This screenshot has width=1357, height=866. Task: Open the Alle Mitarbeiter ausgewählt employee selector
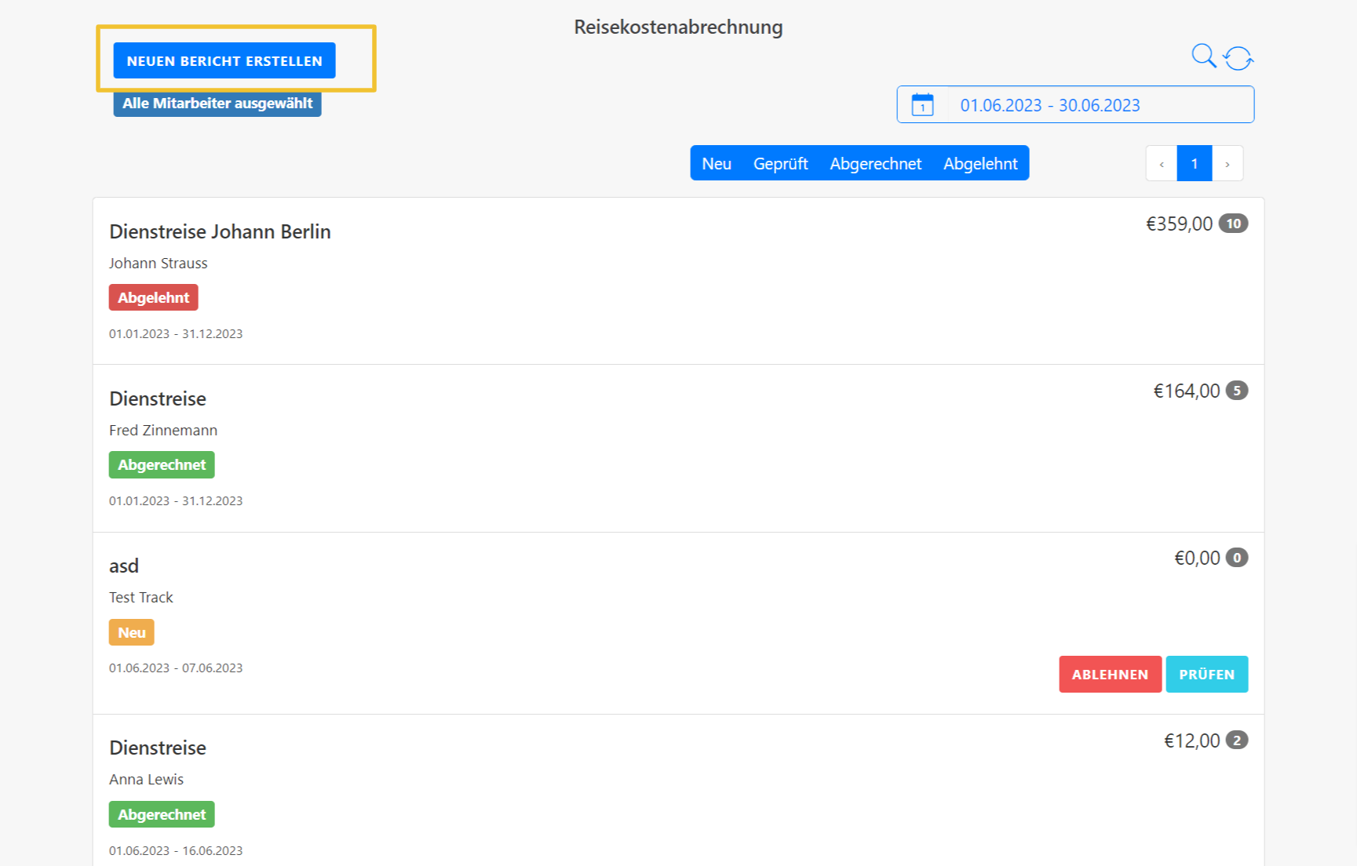click(x=217, y=104)
